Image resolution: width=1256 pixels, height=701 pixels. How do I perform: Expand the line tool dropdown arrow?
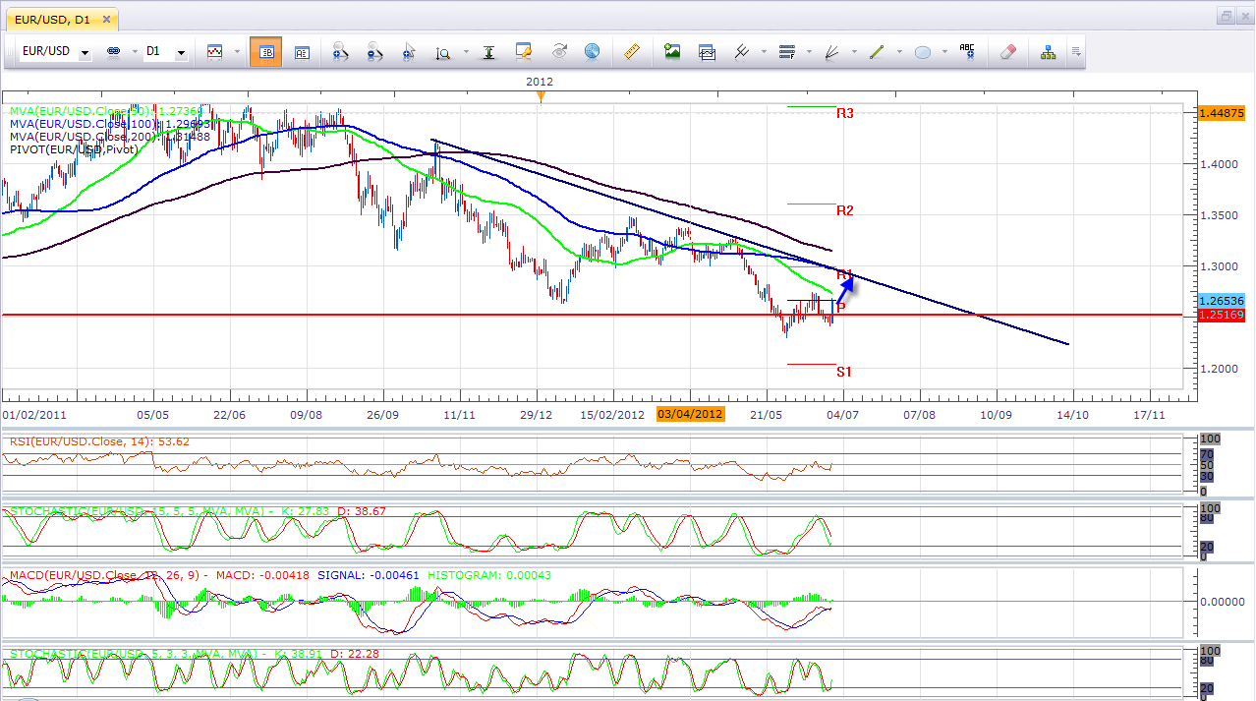pos(898,52)
